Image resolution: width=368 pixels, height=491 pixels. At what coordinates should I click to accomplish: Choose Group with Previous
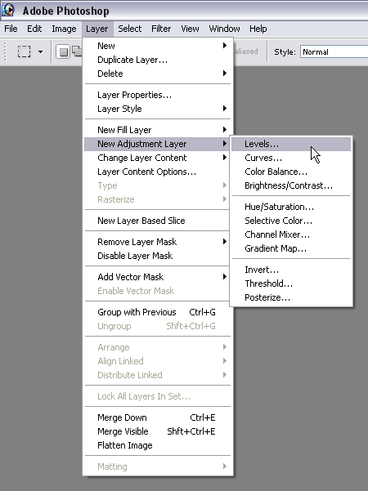[x=158, y=312]
